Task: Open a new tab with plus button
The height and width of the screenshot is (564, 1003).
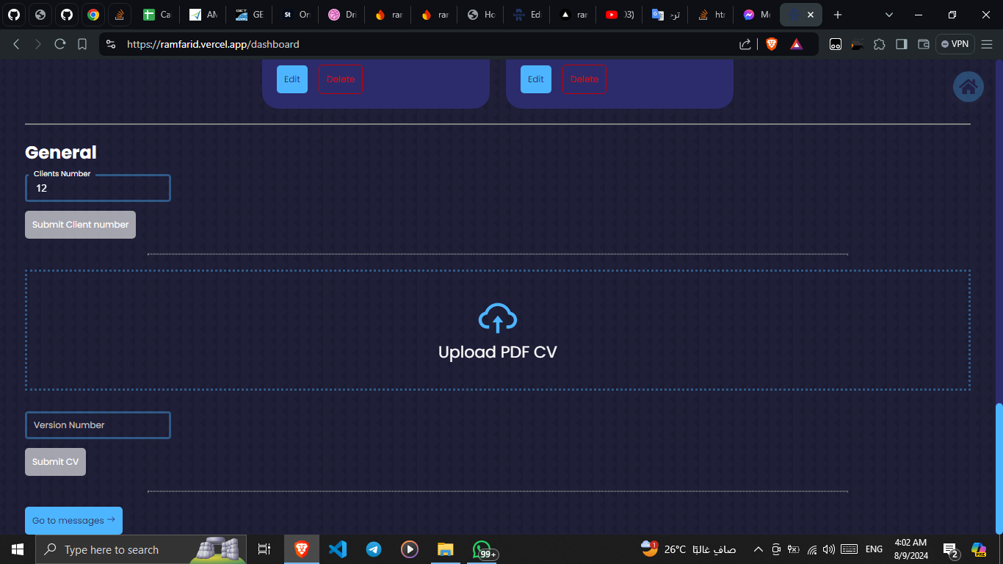Action: (x=838, y=15)
